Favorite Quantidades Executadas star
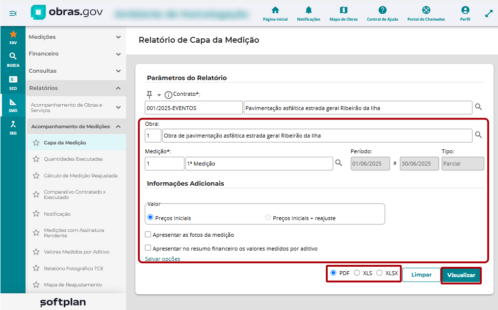Image resolution: width=498 pixels, height=310 pixels. [x=36, y=159]
